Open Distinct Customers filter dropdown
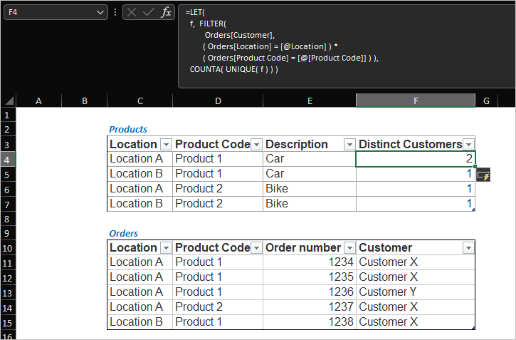 click(468, 144)
